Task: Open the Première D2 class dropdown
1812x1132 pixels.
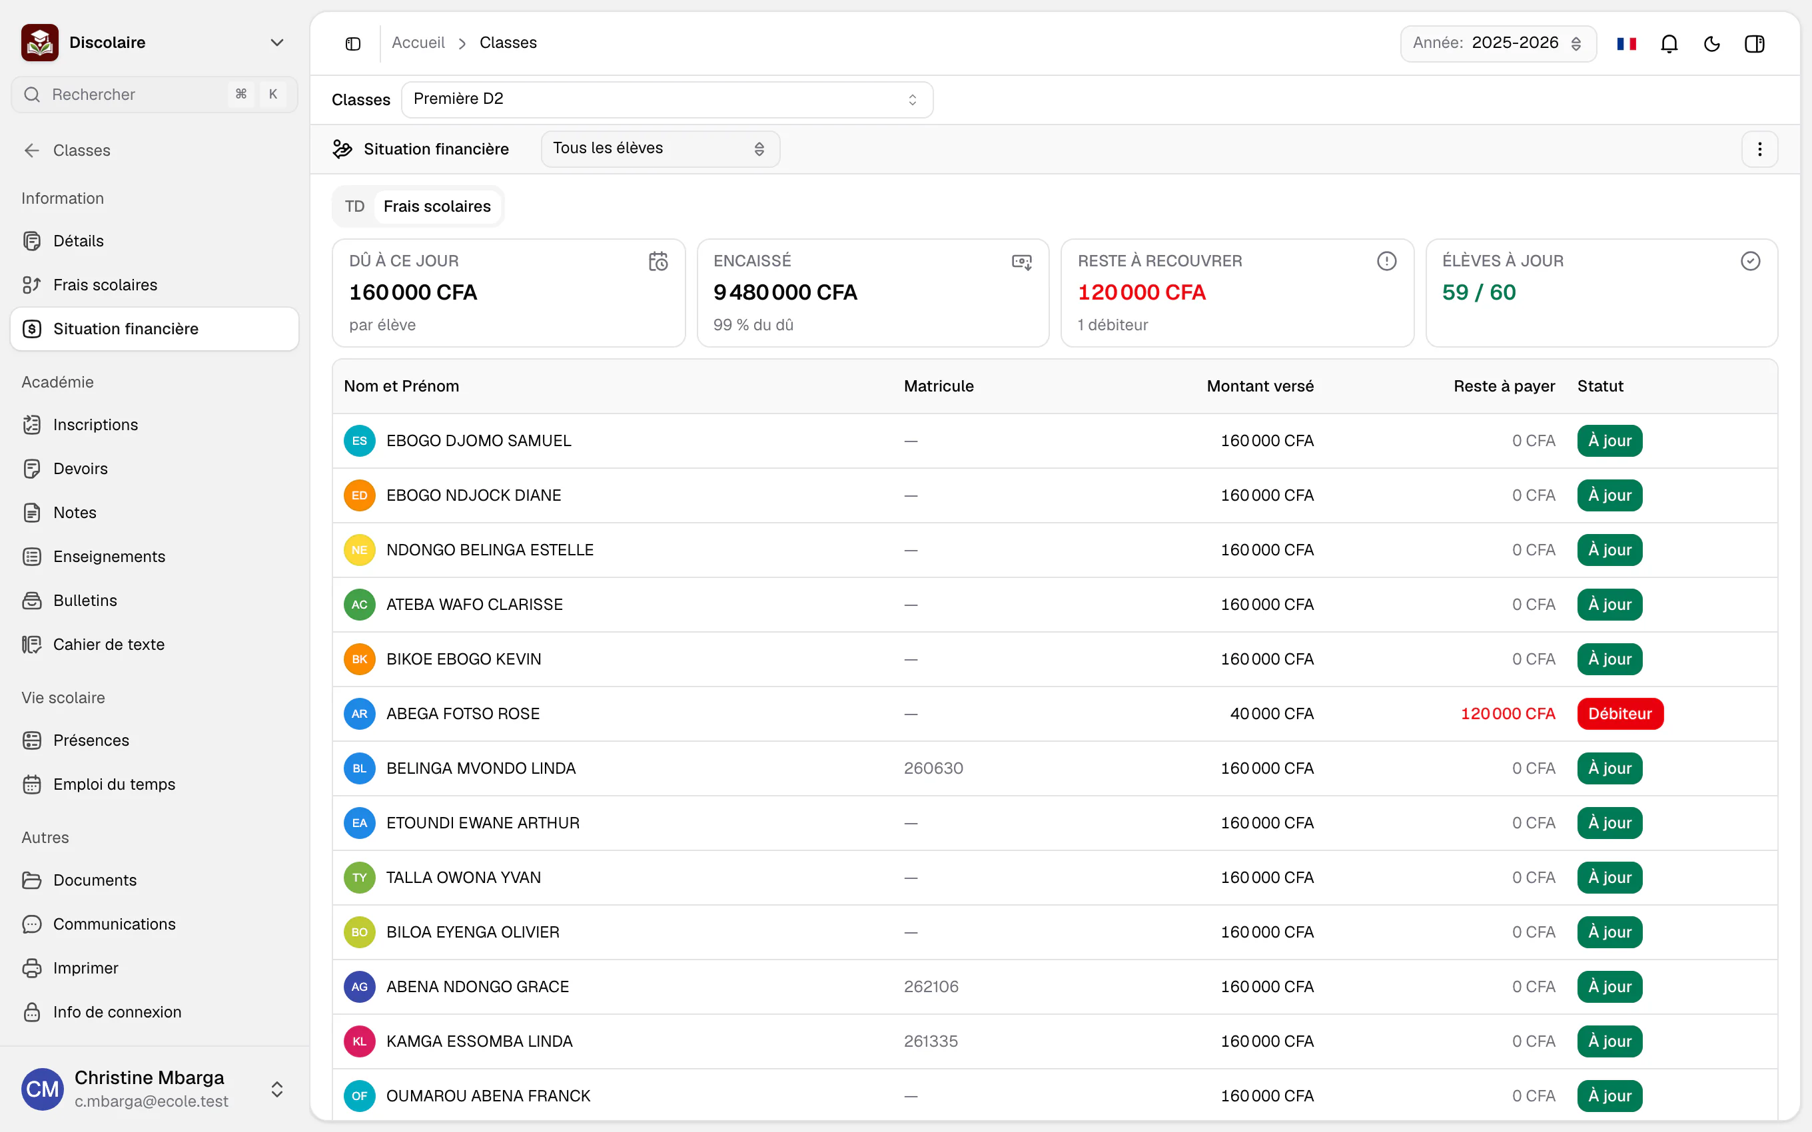Action: (667, 100)
